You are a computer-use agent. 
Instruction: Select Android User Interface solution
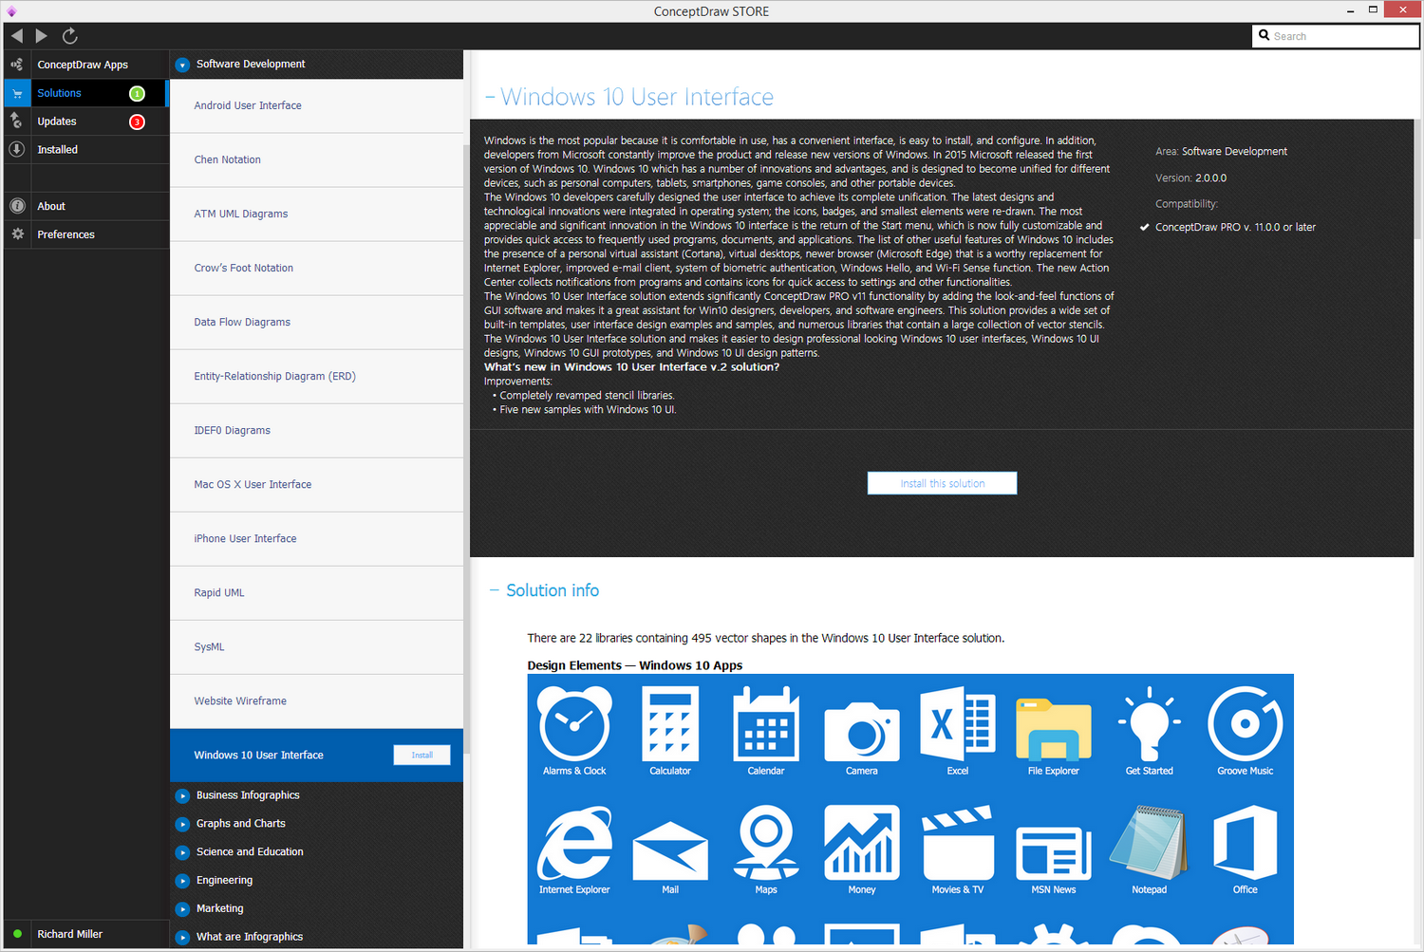(316, 105)
